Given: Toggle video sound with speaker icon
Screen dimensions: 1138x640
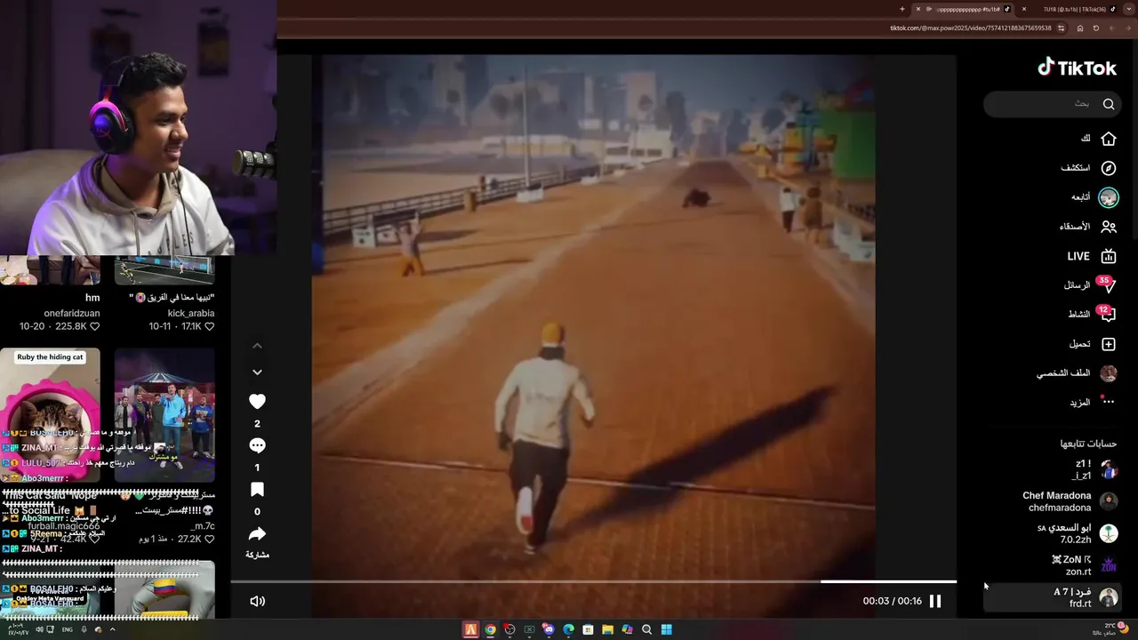Looking at the screenshot, I should click(257, 601).
